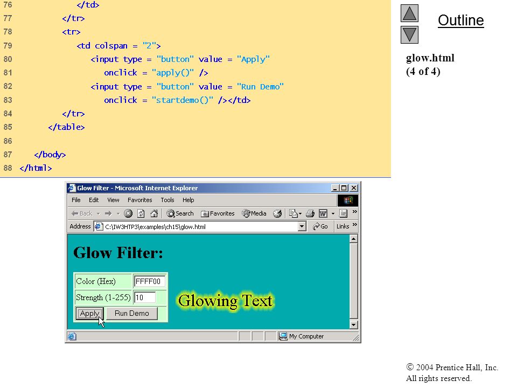Click the Color (Hex) label cell
The width and height of the screenshot is (517, 388).
pos(103,281)
